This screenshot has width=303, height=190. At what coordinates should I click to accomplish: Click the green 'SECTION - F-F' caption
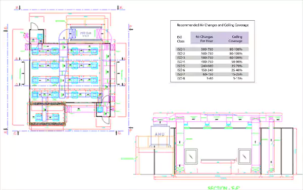[224, 188]
